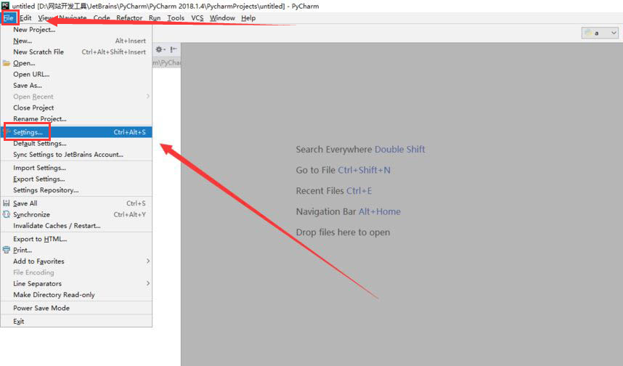
Task: Open Settings Repository... entry
Action: [76, 190]
